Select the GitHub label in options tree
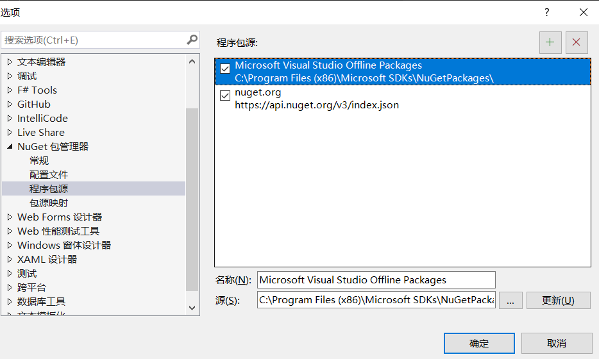599x359 pixels. (34, 104)
